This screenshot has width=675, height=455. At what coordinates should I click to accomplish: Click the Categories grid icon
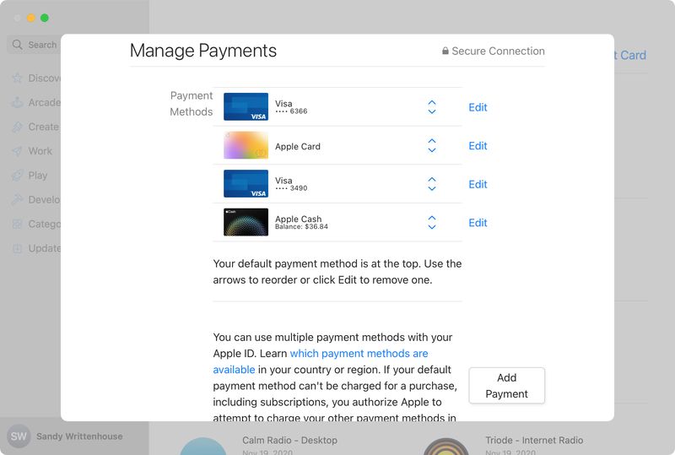(17, 224)
